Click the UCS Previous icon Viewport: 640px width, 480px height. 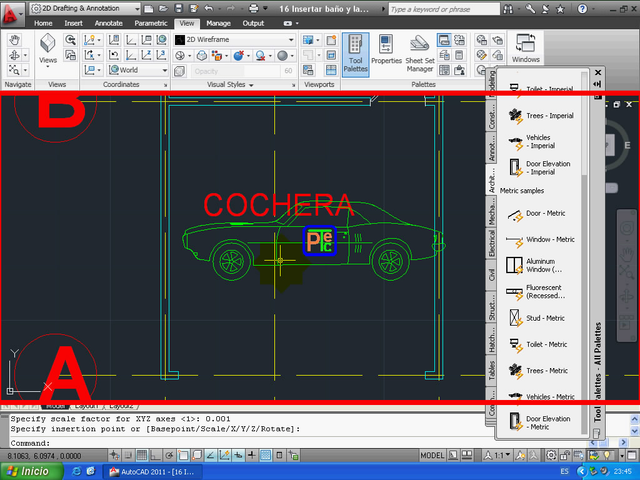(x=114, y=55)
